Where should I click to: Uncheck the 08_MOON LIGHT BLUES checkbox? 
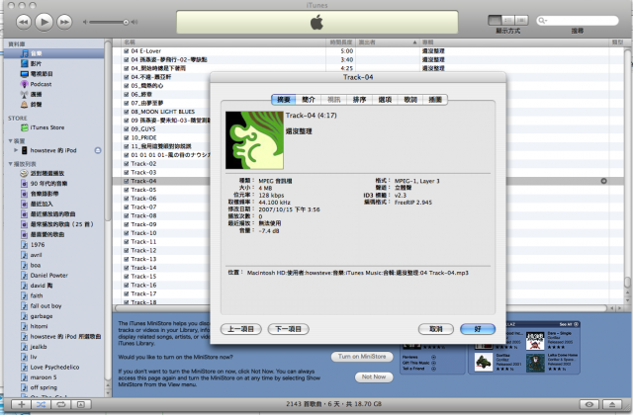pos(127,112)
